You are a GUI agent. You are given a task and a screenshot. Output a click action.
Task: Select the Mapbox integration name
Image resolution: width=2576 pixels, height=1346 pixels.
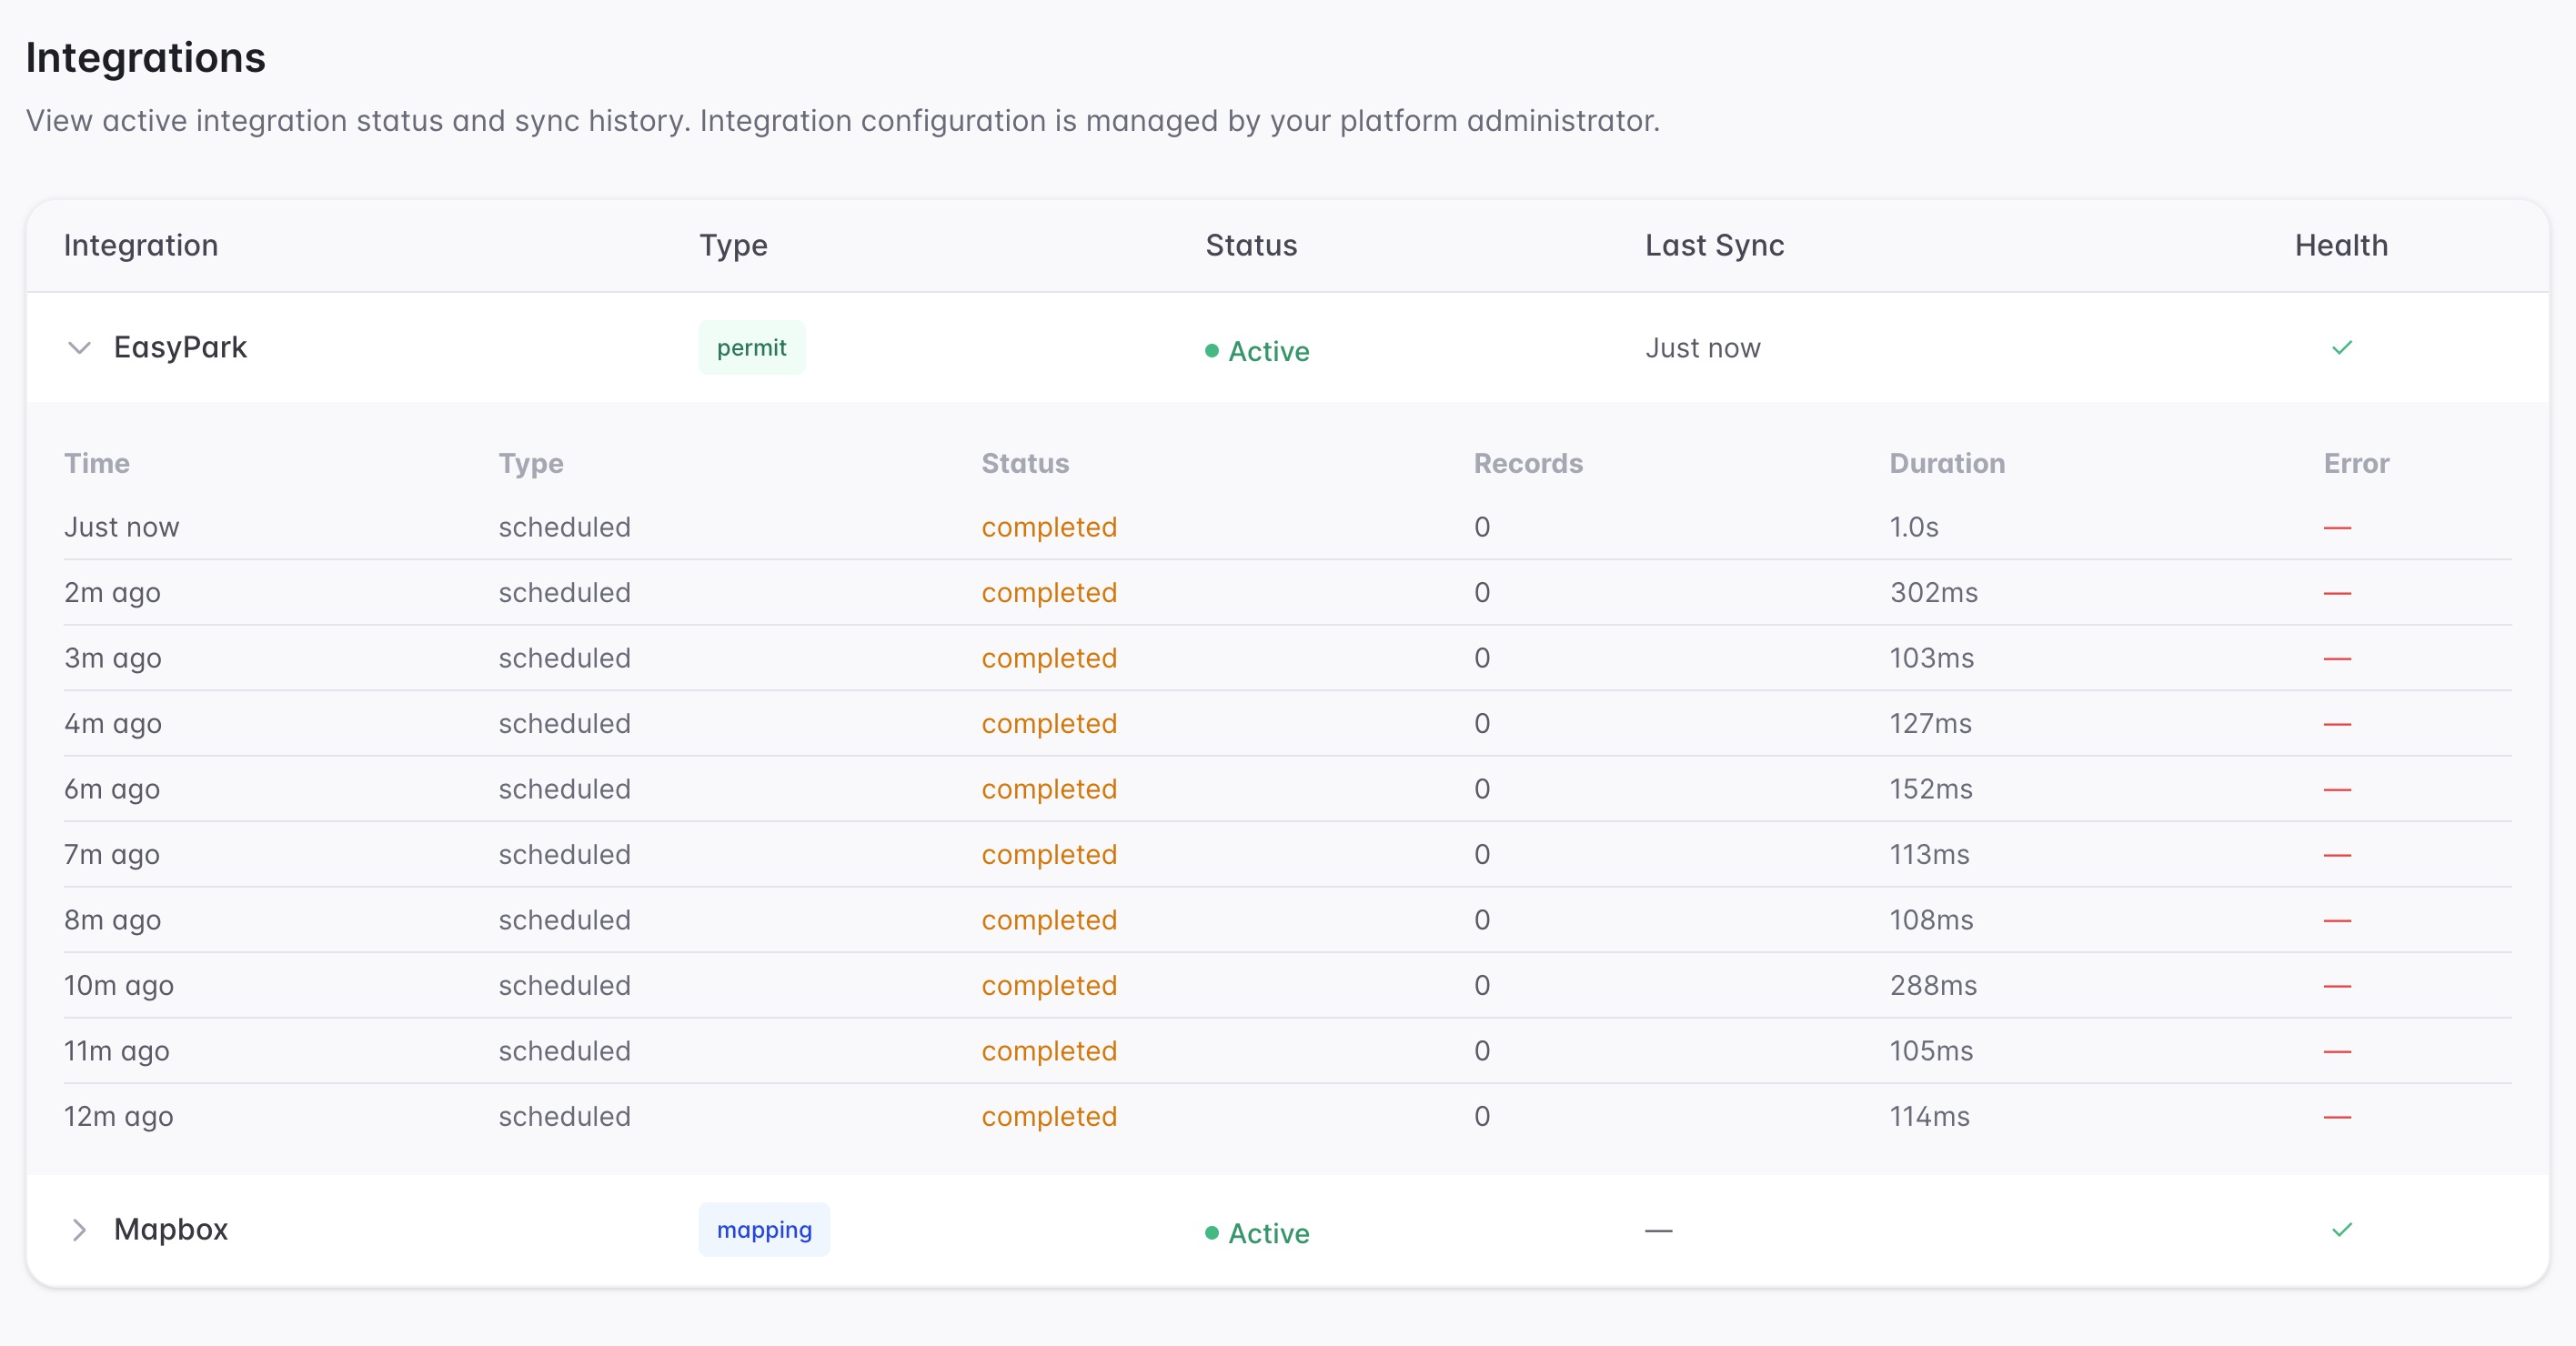[171, 1229]
